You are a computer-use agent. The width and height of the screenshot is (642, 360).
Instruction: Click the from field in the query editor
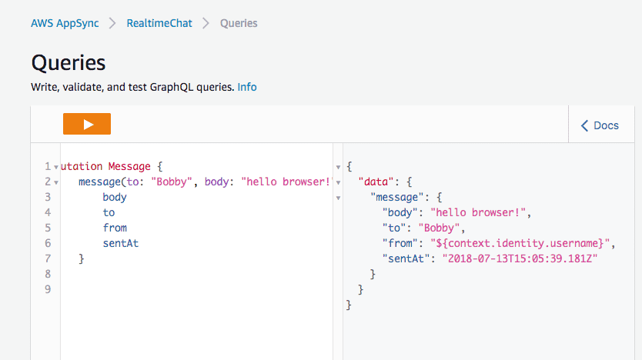tap(115, 228)
